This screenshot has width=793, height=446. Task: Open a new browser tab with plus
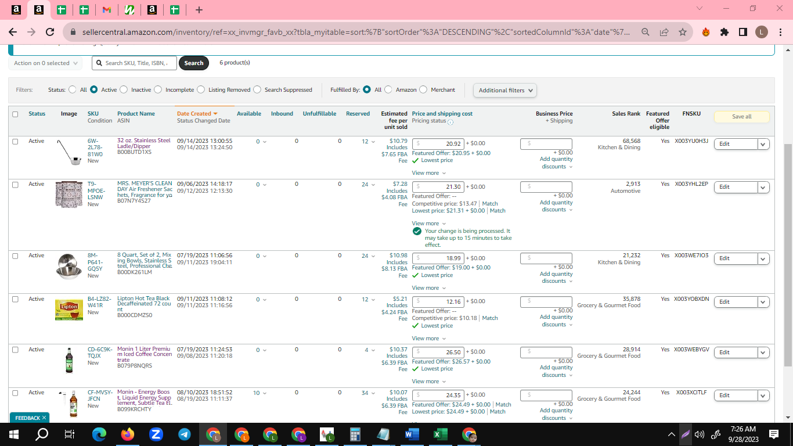199,10
